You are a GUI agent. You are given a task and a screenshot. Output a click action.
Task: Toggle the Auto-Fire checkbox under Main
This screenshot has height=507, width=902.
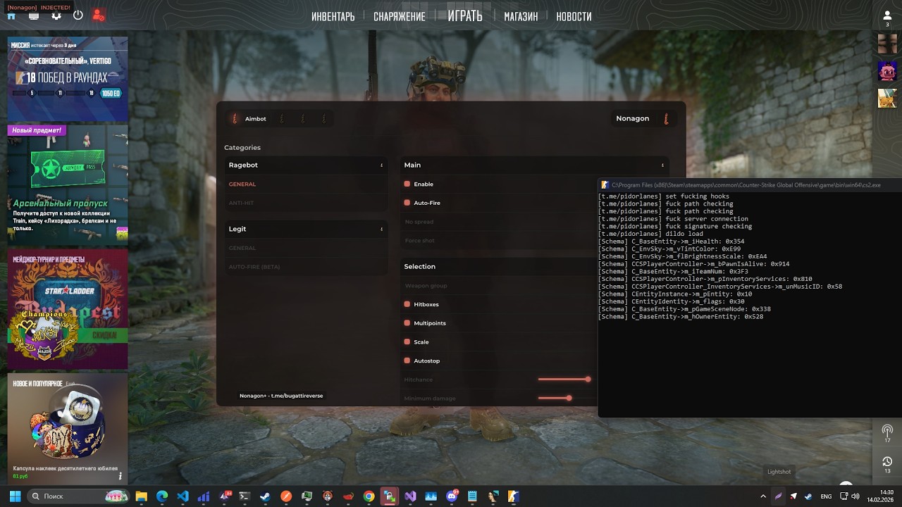point(407,203)
